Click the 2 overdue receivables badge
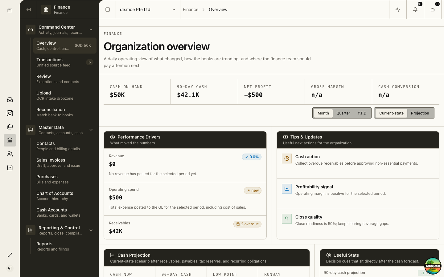The height and width of the screenshot is (277, 444). (247, 224)
